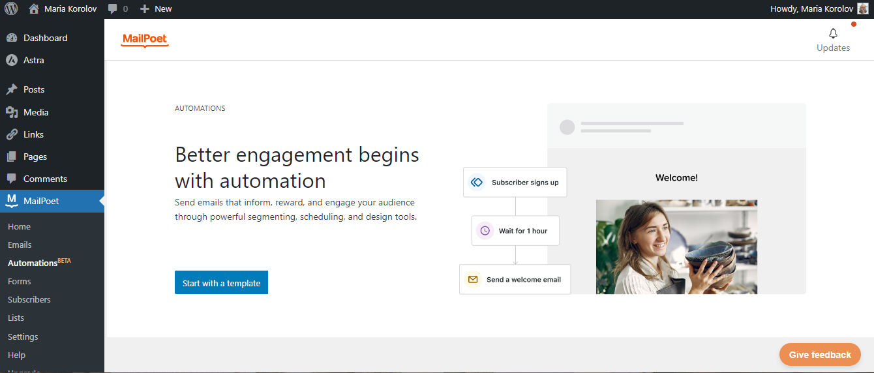Click the Comments speech bubble sidebar icon

(12, 179)
